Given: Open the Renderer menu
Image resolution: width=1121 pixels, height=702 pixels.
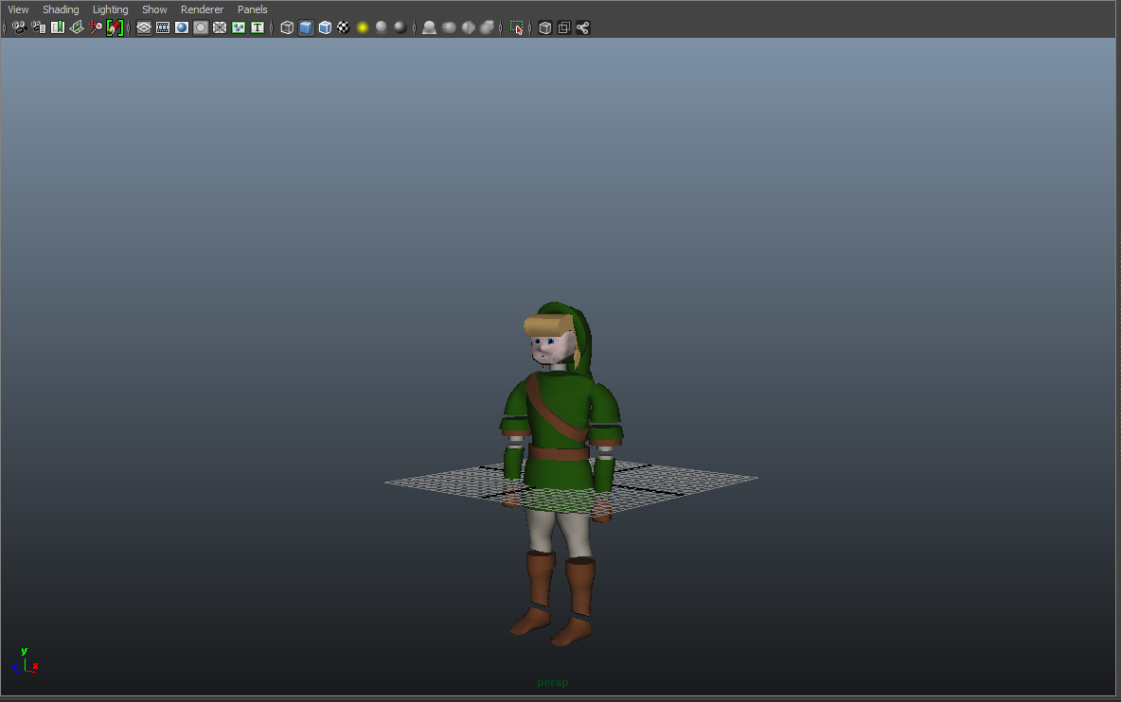Looking at the screenshot, I should coord(202,9).
